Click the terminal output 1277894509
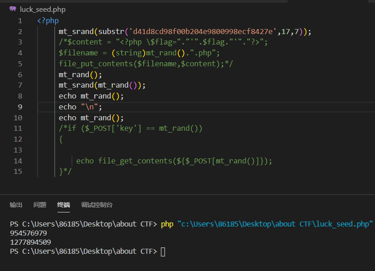 pyautogui.click(x=31, y=242)
